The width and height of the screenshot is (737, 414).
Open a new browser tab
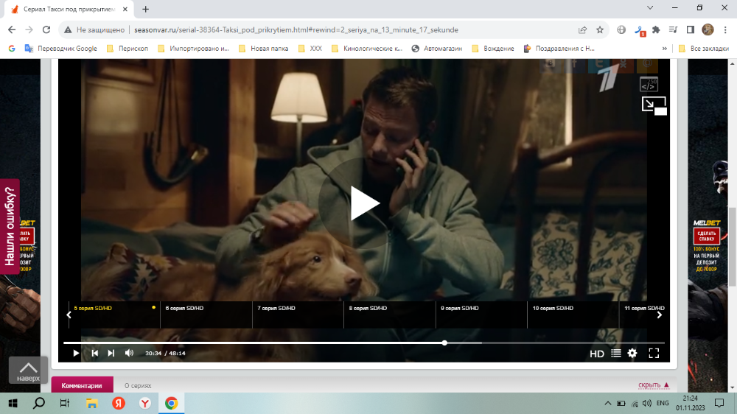[146, 9]
